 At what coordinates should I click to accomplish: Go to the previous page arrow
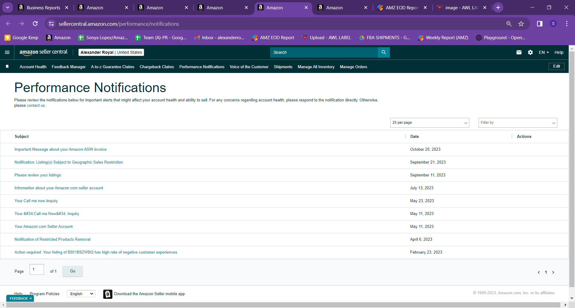point(539,272)
